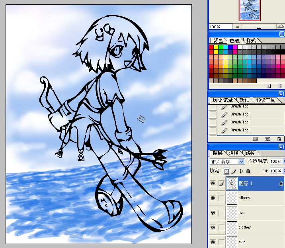Click the 图层 1 layer thumbnail
285x248 pixels.
click(232, 183)
